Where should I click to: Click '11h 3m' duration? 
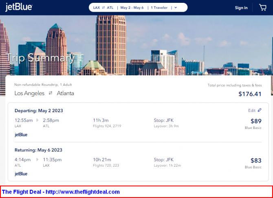tap(101, 120)
